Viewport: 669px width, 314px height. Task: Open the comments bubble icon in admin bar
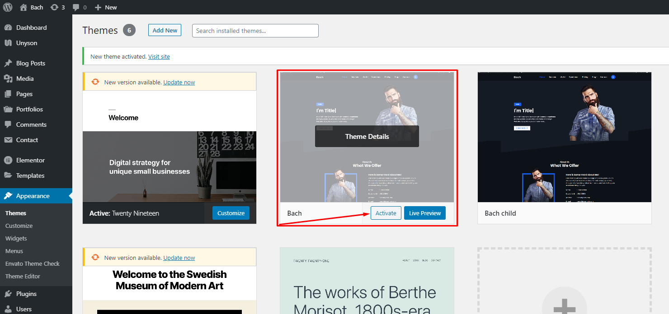click(x=76, y=7)
